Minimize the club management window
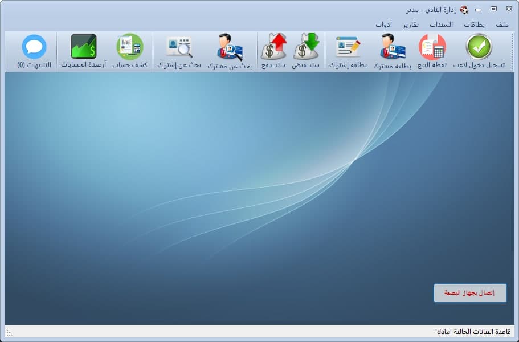The height and width of the screenshot is (342, 519). pos(478,10)
